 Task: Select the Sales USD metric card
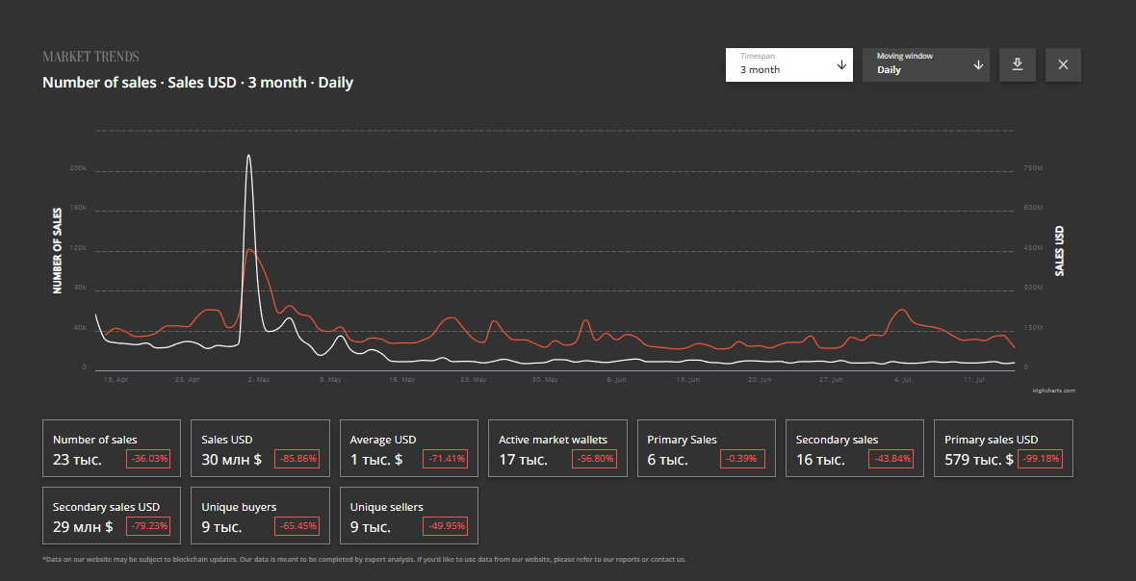point(260,448)
